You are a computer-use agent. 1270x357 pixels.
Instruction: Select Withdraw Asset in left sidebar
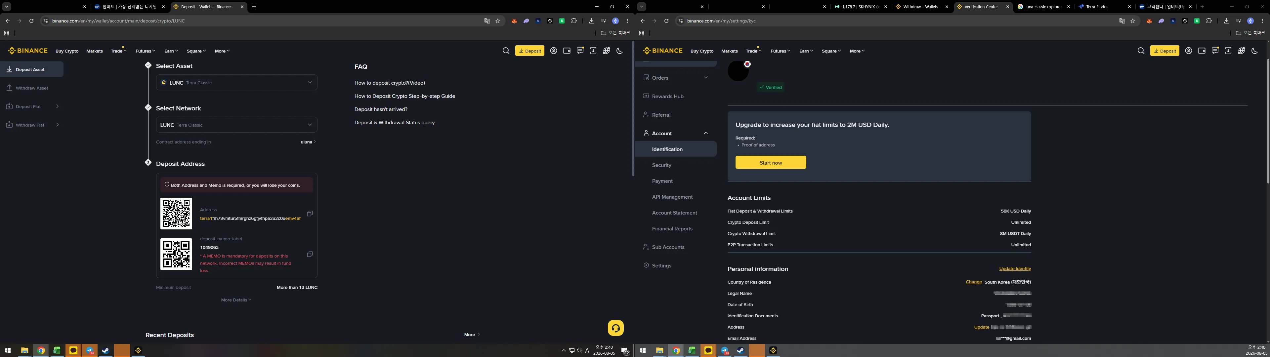click(32, 88)
